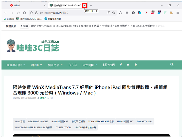Click the 1 天前 label in news ticker
Screen dimensions: 183x140
point(24,26)
